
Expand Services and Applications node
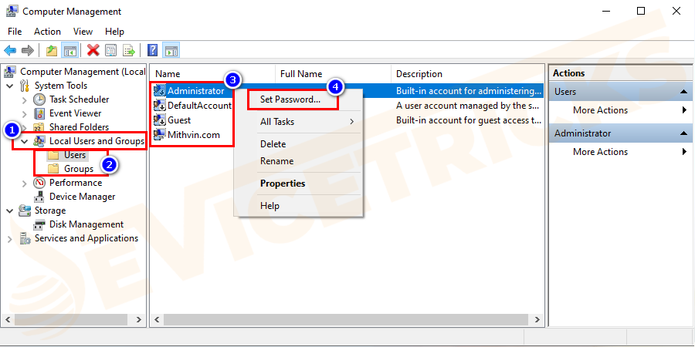[x=10, y=239]
